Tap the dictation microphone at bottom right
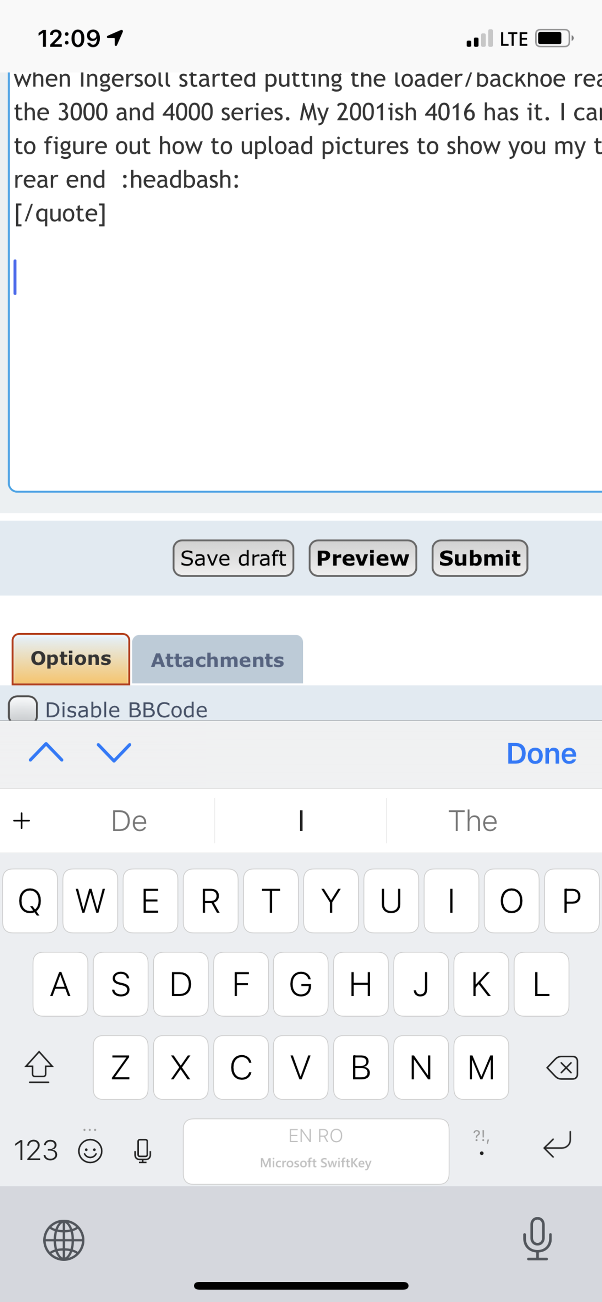Viewport: 602px width, 1302px height. pos(537,1239)
